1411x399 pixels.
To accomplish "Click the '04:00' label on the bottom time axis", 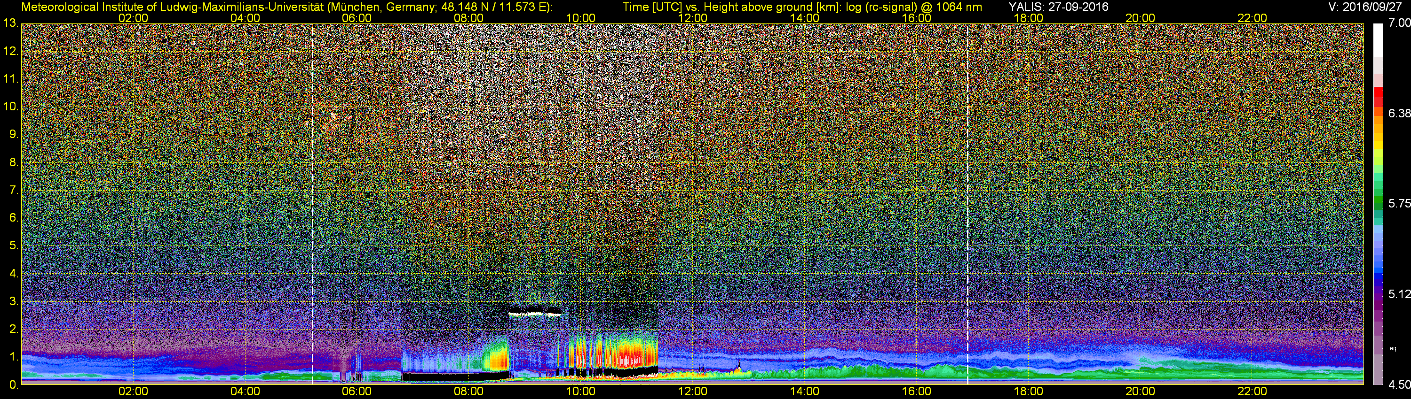I will (x=245, y=391).
